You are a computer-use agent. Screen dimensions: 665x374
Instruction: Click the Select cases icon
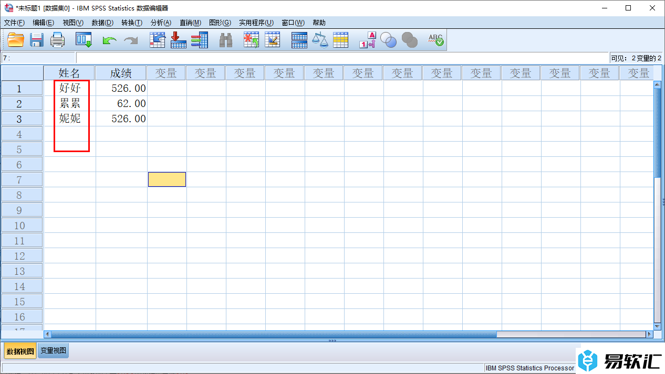coord(341,40)
